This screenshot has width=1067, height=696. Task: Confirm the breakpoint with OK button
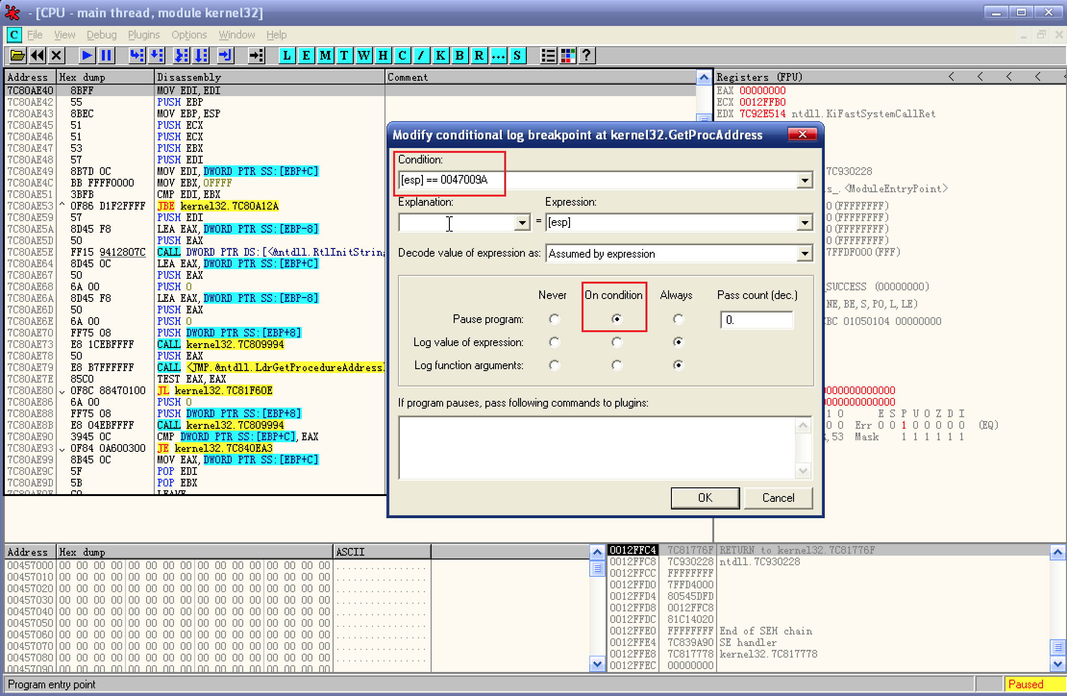pos(705,498)
